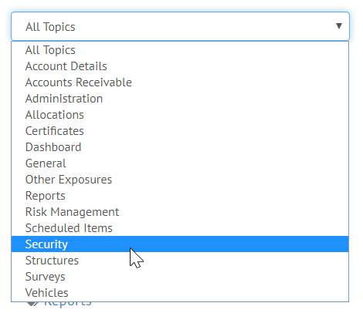
Task: Click the All Topics dropdown arrow
Action: (339, 26)
